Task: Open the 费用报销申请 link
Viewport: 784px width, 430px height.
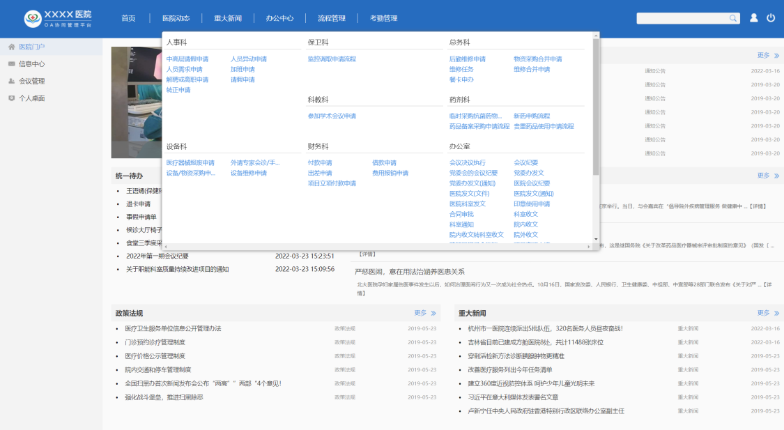Action: [x=390, y=173]
